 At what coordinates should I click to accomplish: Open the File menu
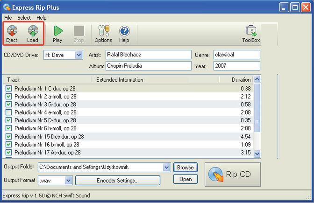[8, 18]
